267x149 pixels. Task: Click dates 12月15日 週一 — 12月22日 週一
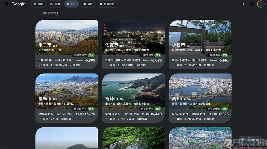56,60
